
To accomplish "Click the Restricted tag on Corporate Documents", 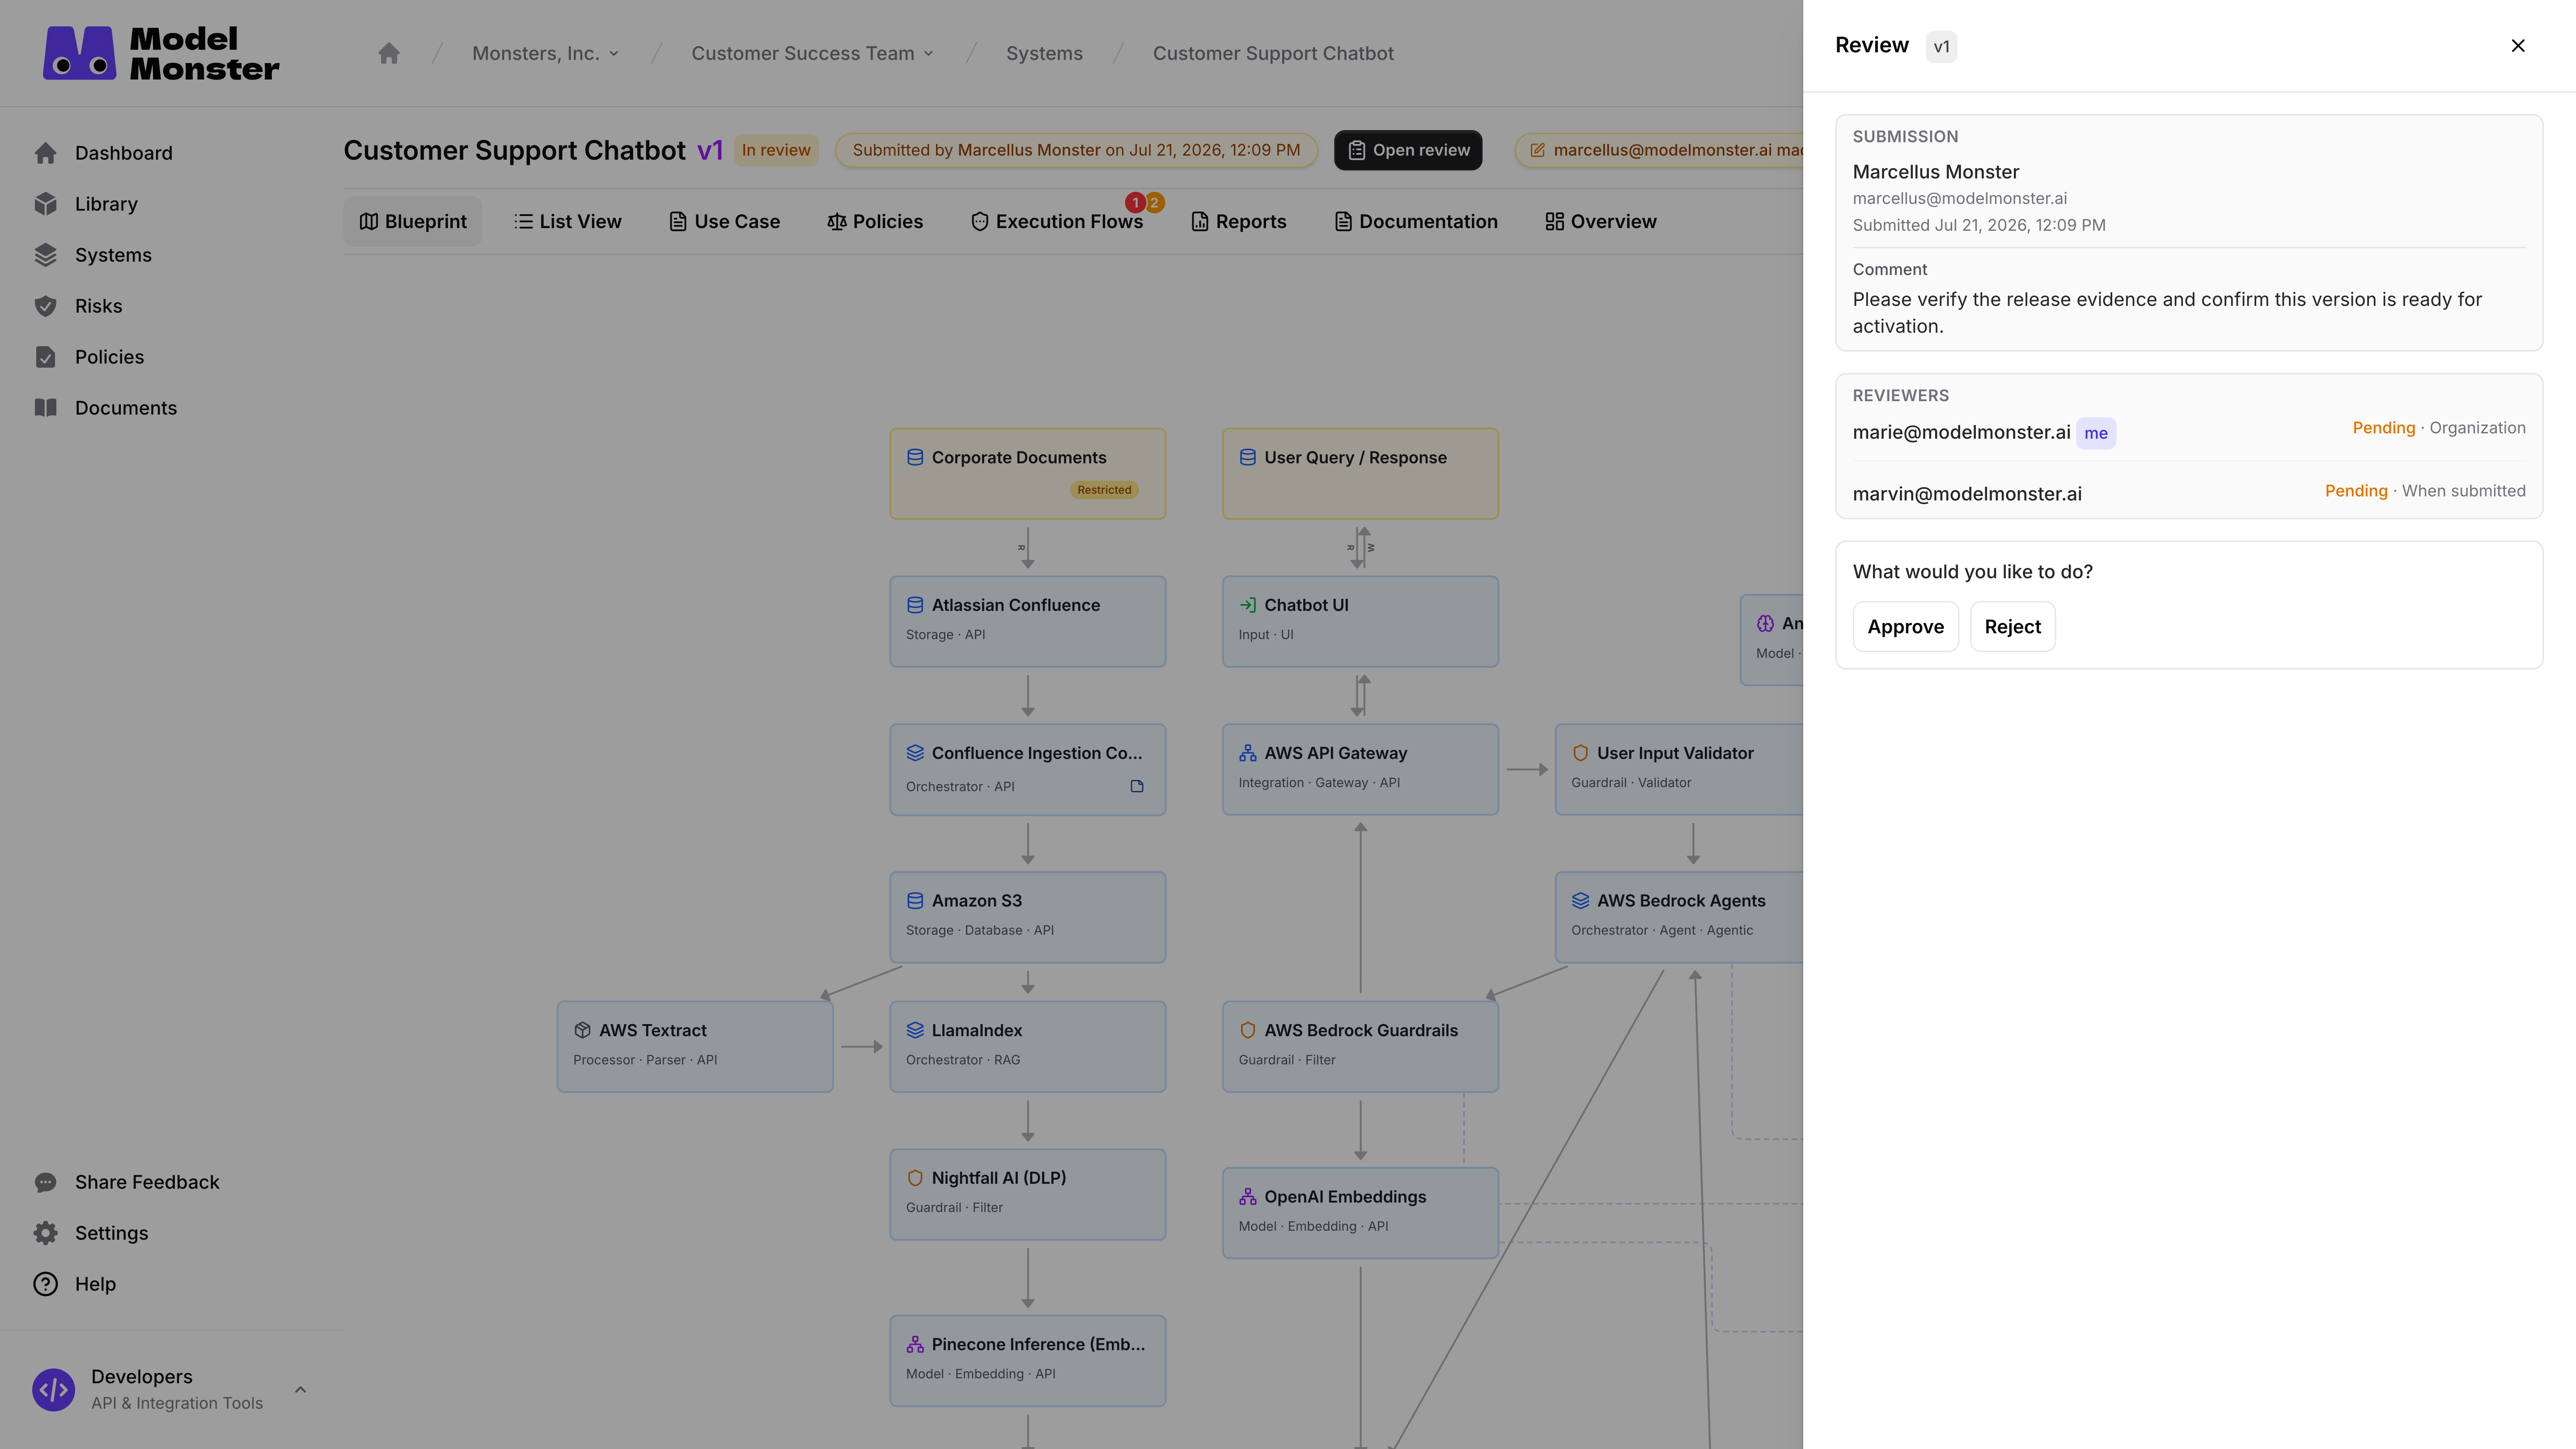I will 1104,490.
